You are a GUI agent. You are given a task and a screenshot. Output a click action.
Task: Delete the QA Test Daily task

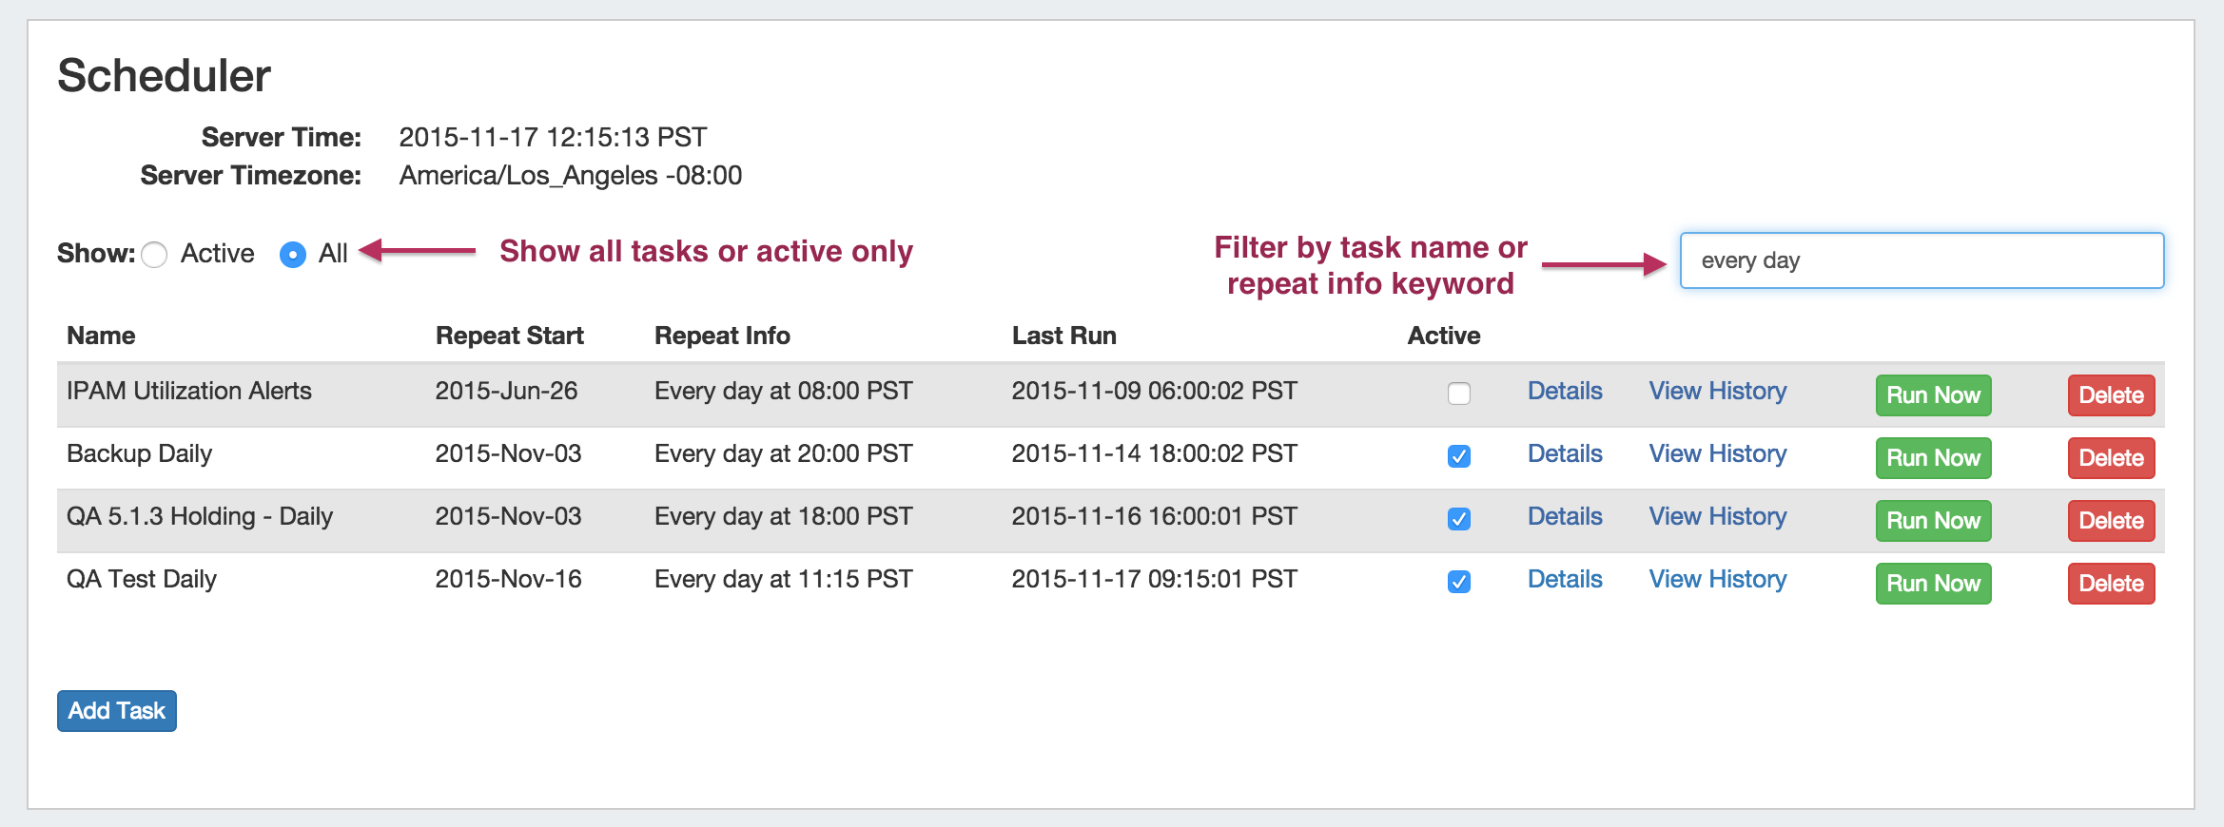pyautogui.click(x=2111, y=584)
